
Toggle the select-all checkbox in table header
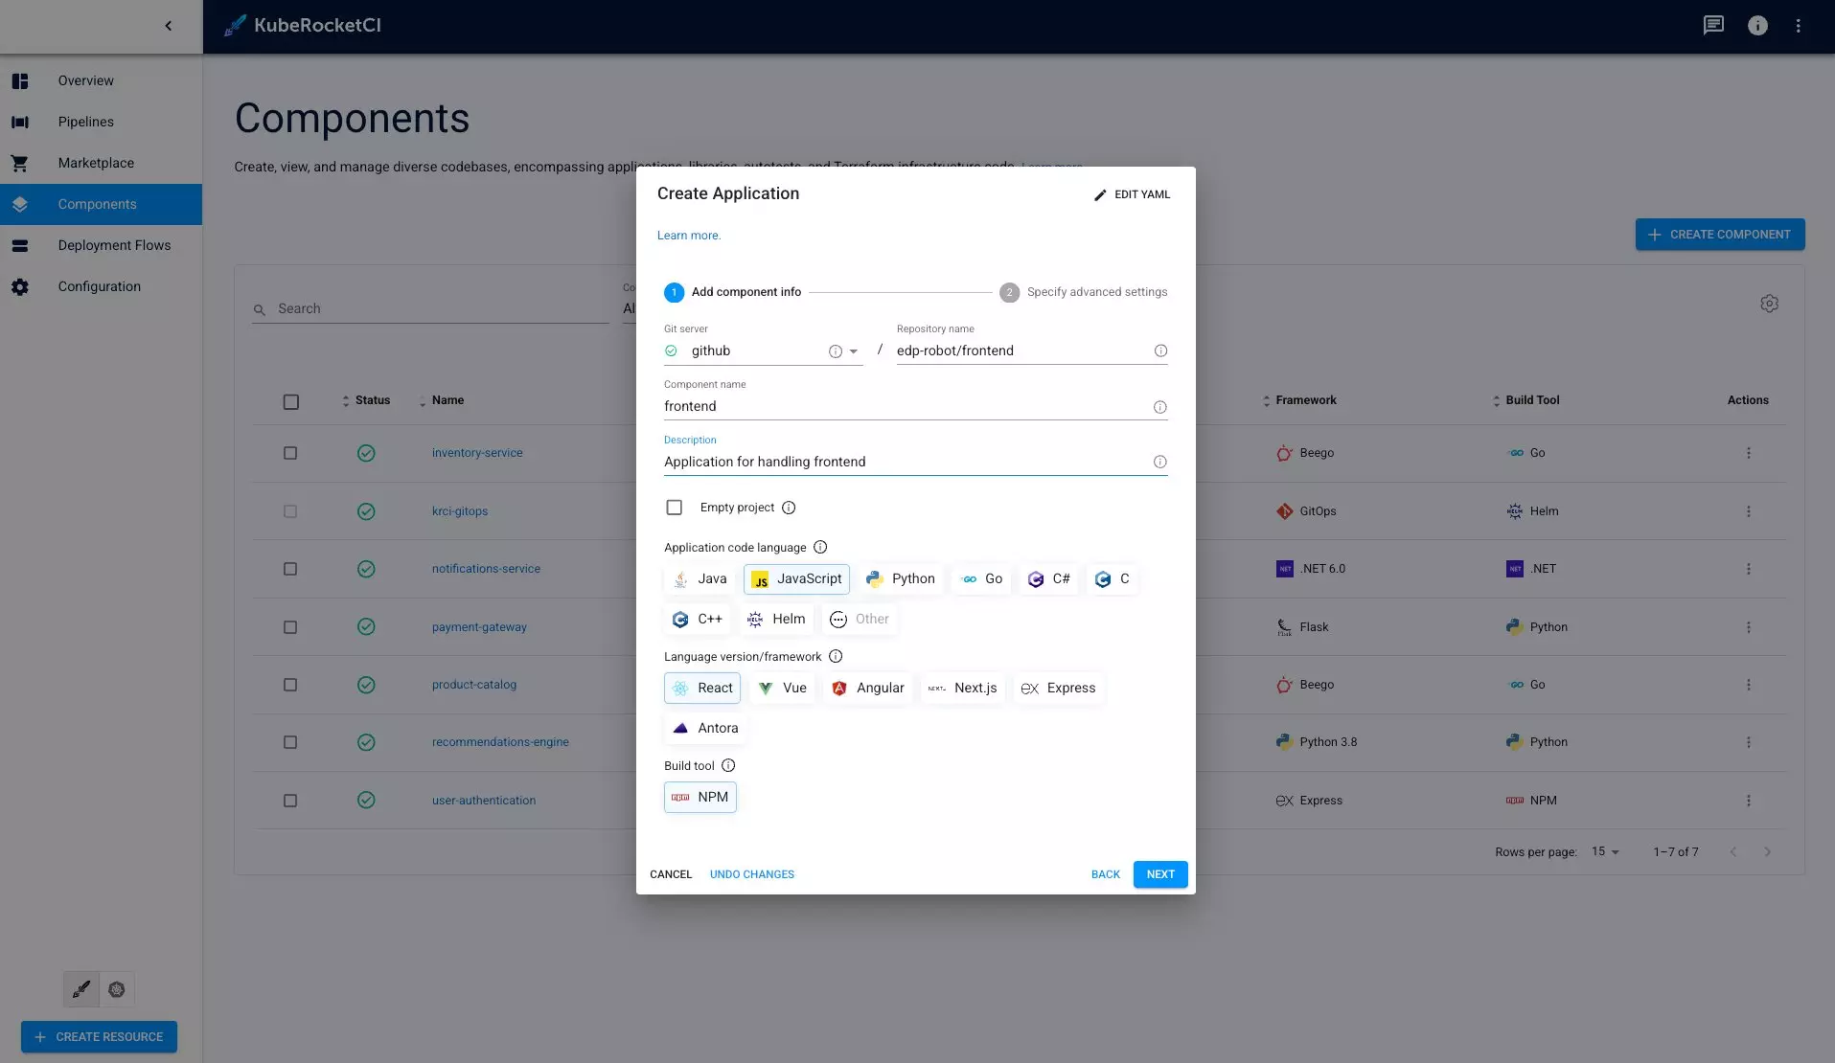tap(291, 402)
